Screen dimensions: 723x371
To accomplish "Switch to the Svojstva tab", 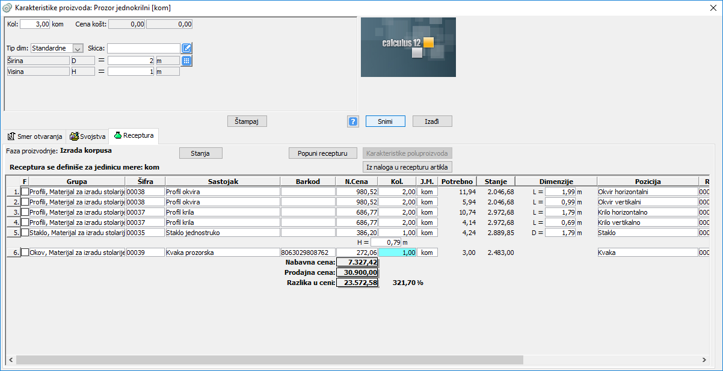I will click(87, 136).
